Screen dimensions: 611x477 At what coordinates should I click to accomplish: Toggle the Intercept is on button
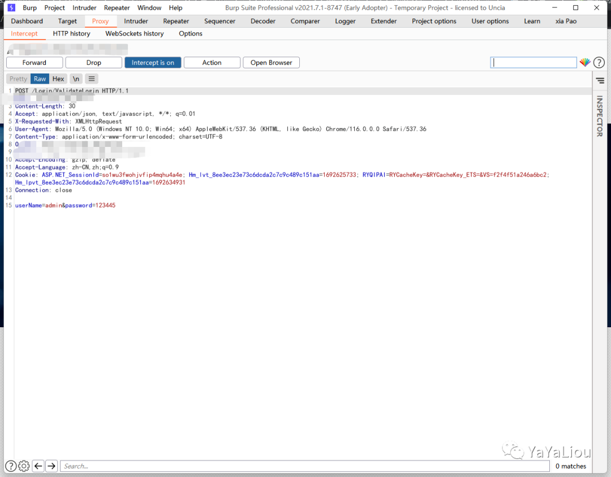point(153,63)
